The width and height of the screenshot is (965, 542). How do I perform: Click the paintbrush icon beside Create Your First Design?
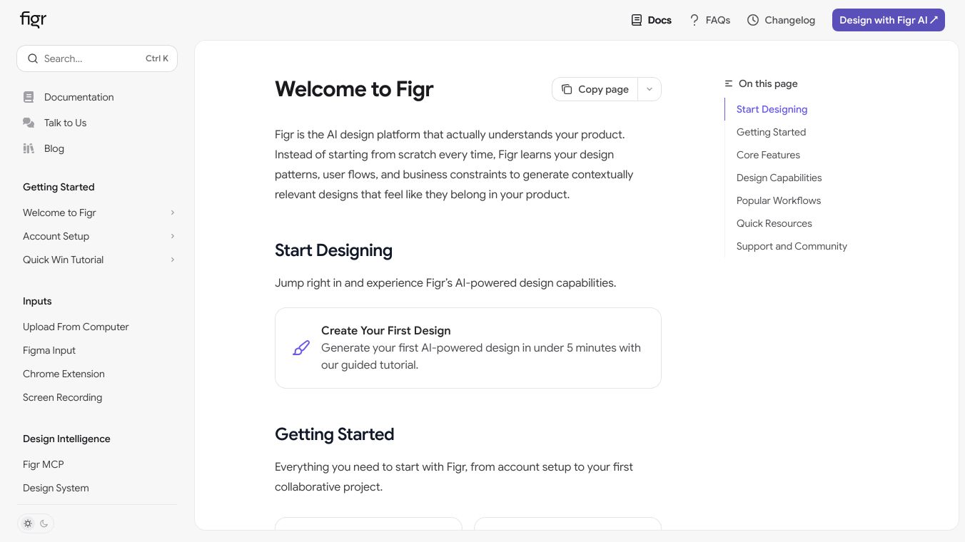pyautogui.click(x=301, y=347)
